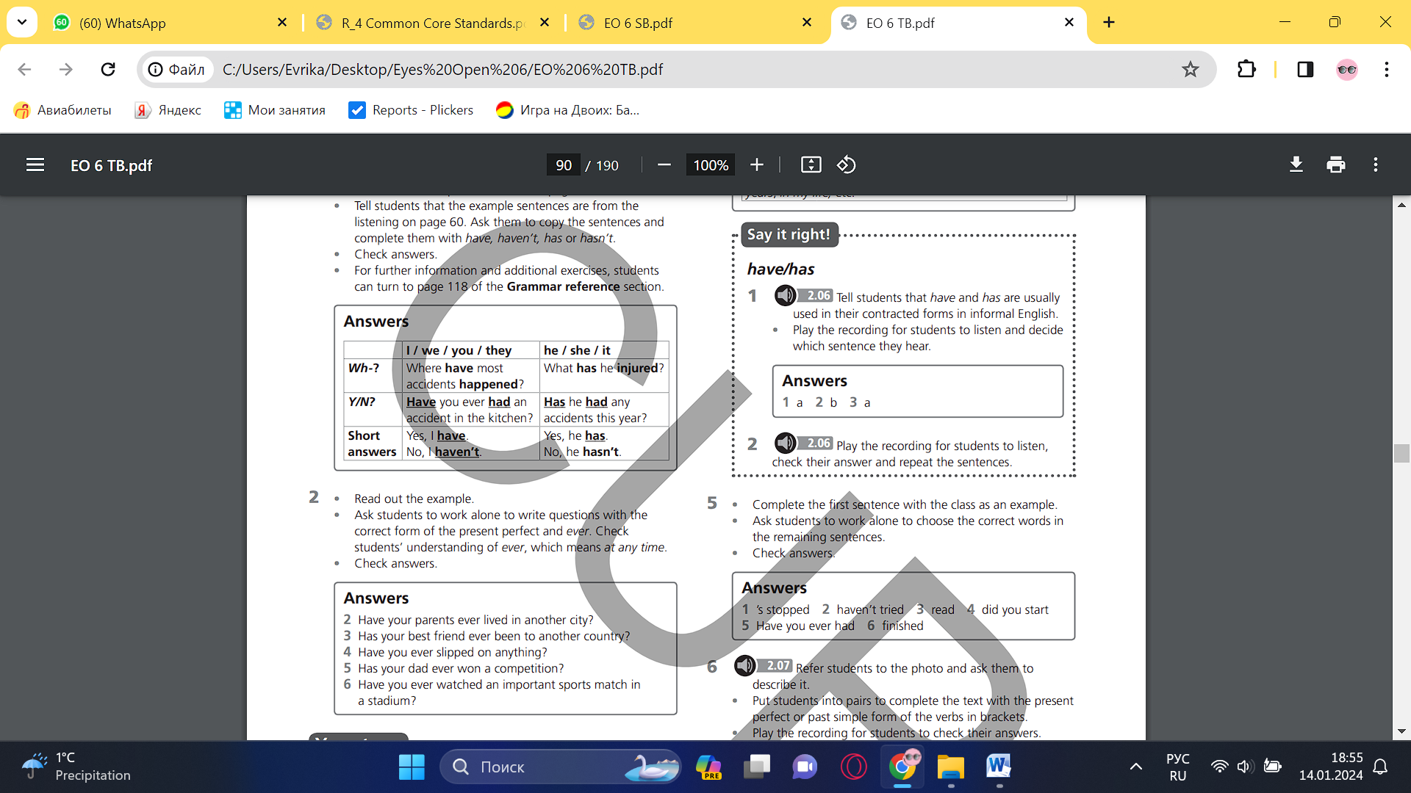Click the zoom in plus button
The width and height of the screenshot is (1411, 793).
[757, 165]
